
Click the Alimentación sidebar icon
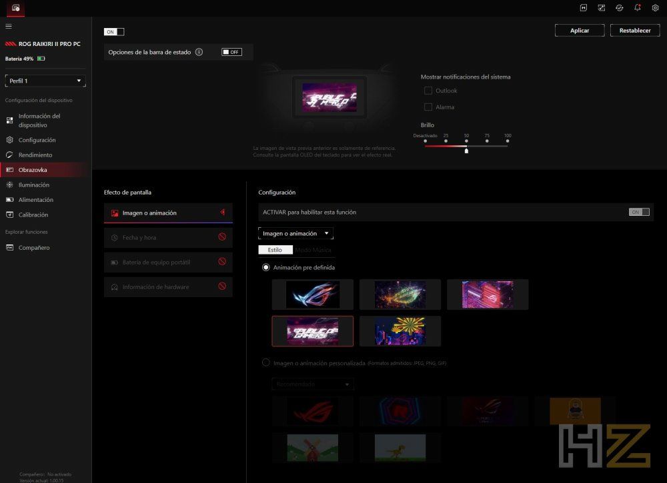click(9, 200)
